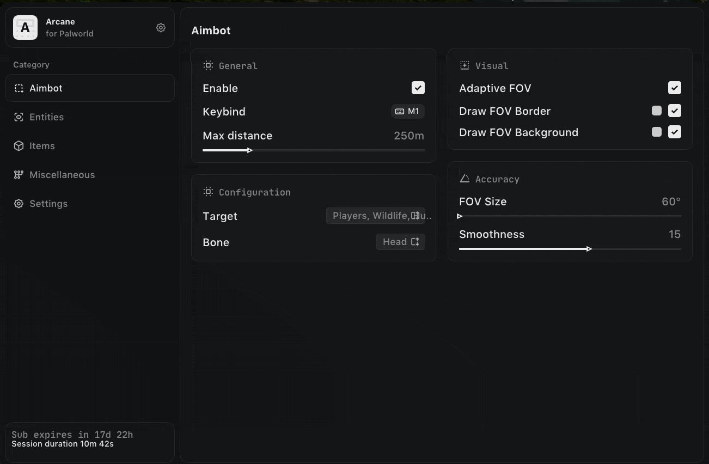Screen dimensions: 709x464
Task: Select the Aimbot category
Action: (90, 88)
